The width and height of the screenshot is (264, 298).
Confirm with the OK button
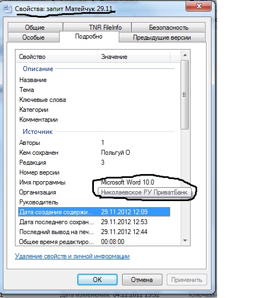click(x=97, y=280)
